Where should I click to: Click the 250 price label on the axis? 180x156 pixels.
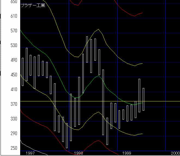[x=14, y=148]
